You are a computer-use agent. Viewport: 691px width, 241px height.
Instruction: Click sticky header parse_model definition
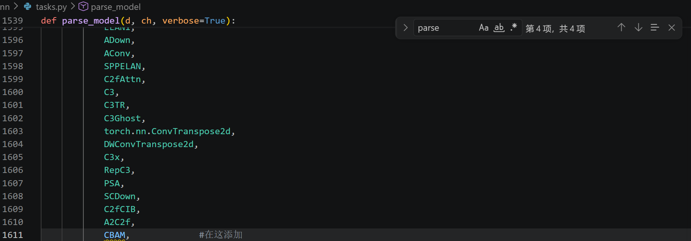pyautogui.click(x=138, y=21)
